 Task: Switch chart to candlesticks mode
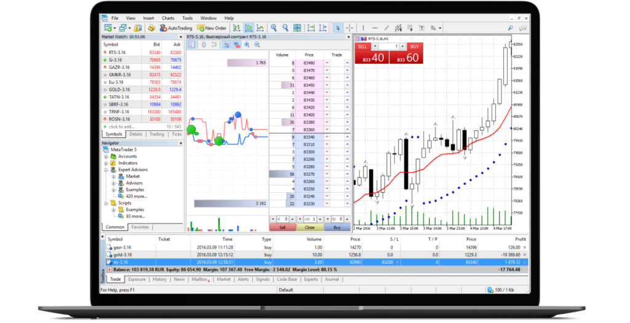pyautogui.click(x=249, y=28)
